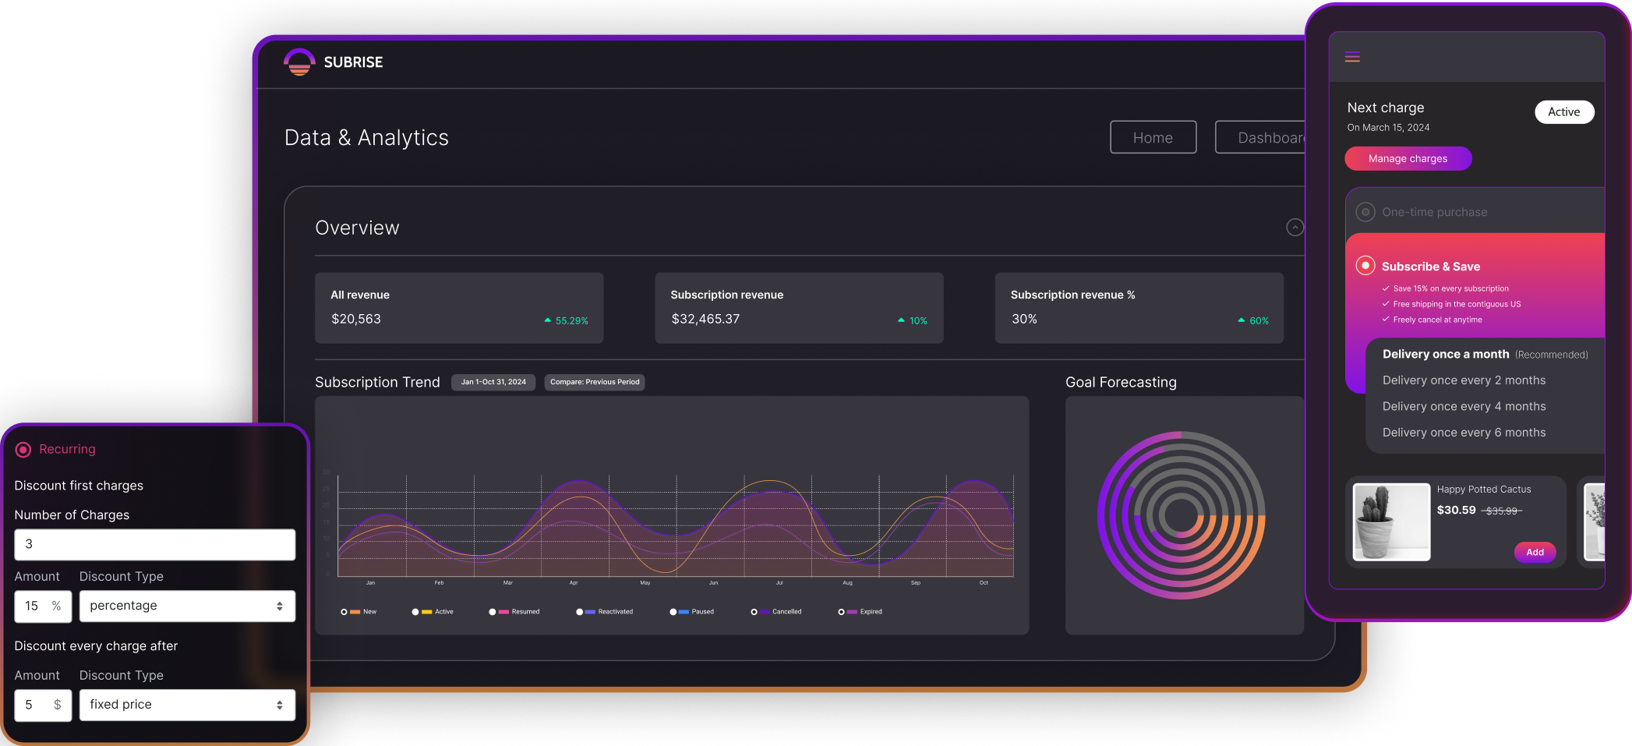Click the Subscription revenue % card

(1139, 308)
